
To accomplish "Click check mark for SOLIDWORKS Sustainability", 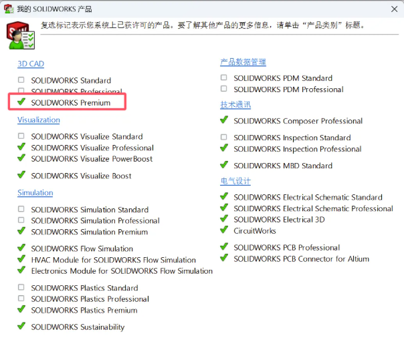I will 21,326.
